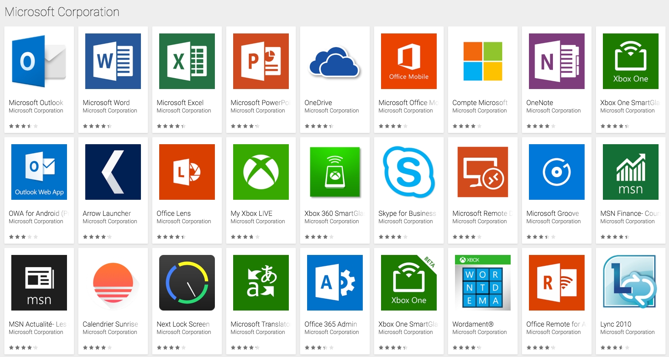Select the Next Lock Screen dial icon
Viewport: 669px width, 357px height.
click(187, 283)
